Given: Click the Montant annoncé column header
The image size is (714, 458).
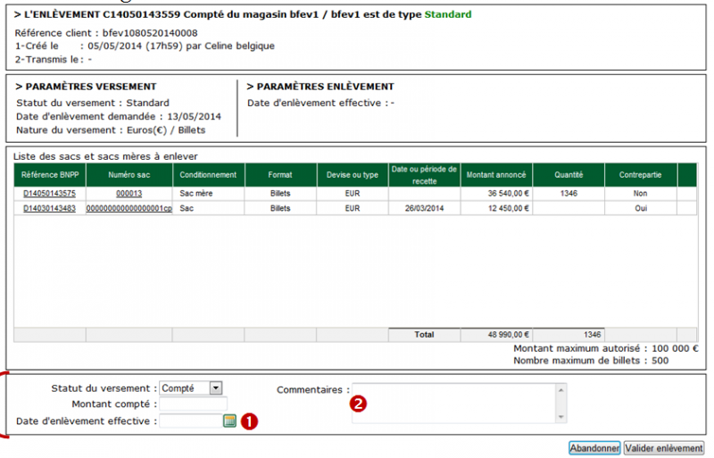Looking at the screenshot, I should click(496, 175).
